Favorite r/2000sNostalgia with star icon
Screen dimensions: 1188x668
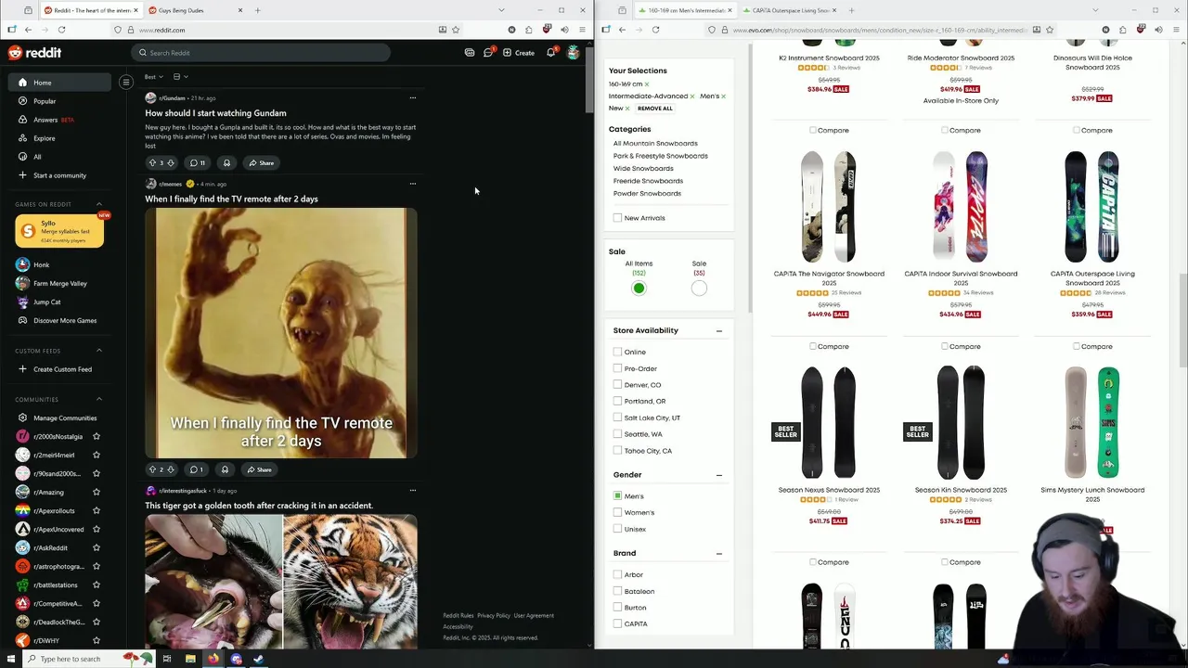97,436
